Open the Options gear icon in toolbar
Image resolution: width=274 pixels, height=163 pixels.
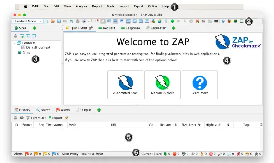coord(77,21)
